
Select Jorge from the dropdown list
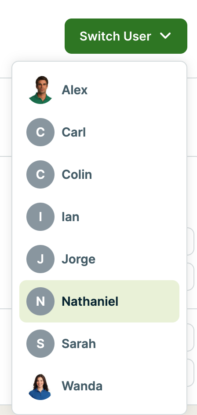99,259
